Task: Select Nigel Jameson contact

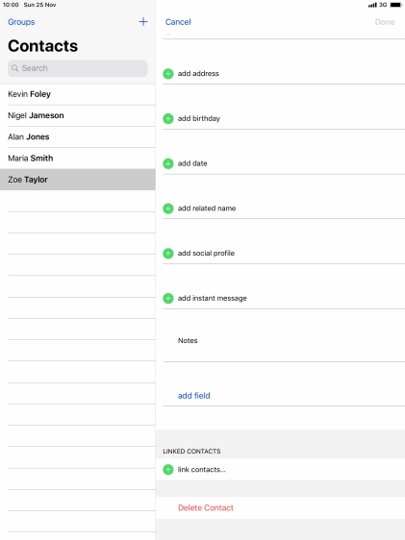Action: coord(78,115)
